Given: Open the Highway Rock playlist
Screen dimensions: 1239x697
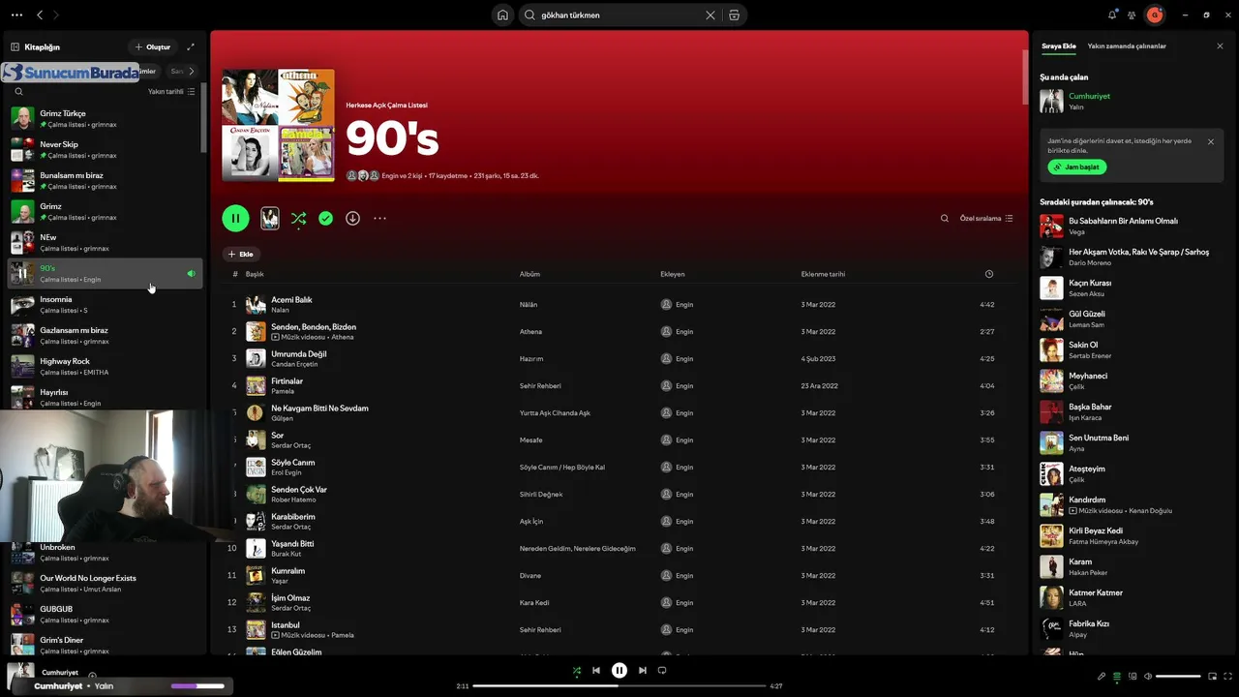Looking at the screenshot, I should coord(105,366).
